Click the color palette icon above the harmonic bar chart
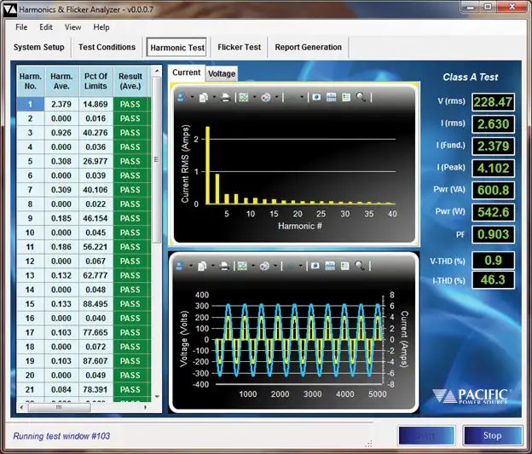 (x=265, y=97)
